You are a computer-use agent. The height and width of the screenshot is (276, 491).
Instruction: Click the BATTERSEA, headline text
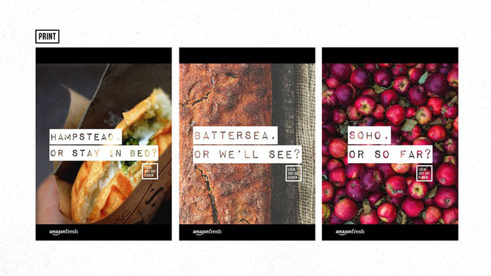coord(236,136)
